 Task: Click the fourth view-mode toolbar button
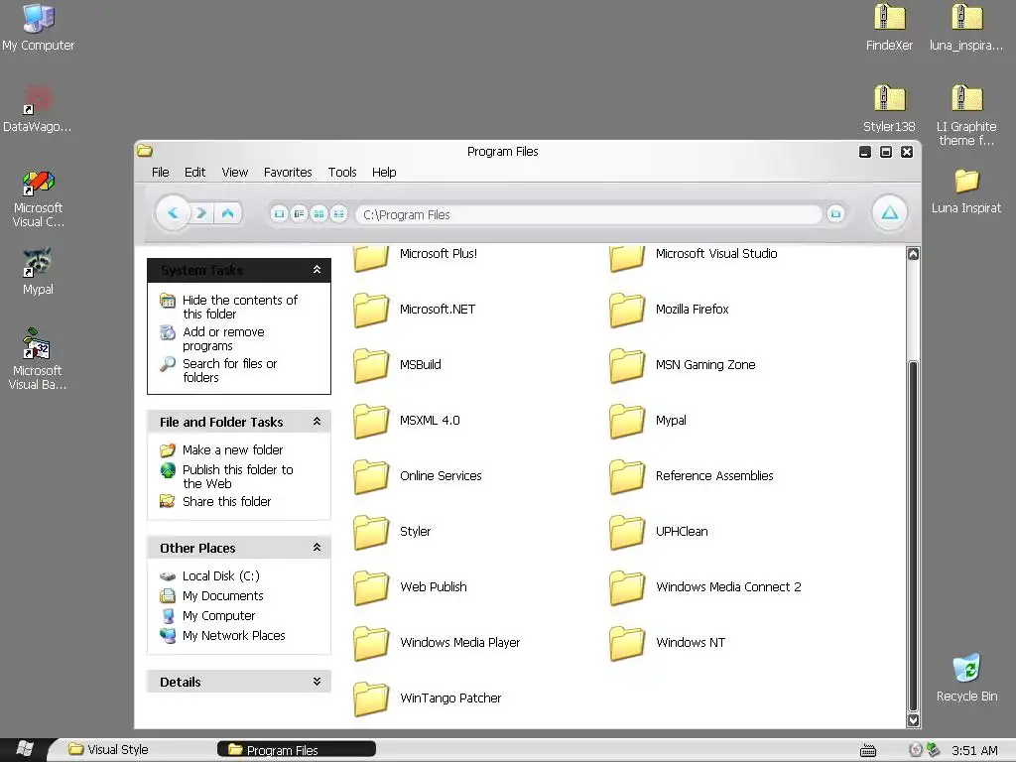point(339,214)
